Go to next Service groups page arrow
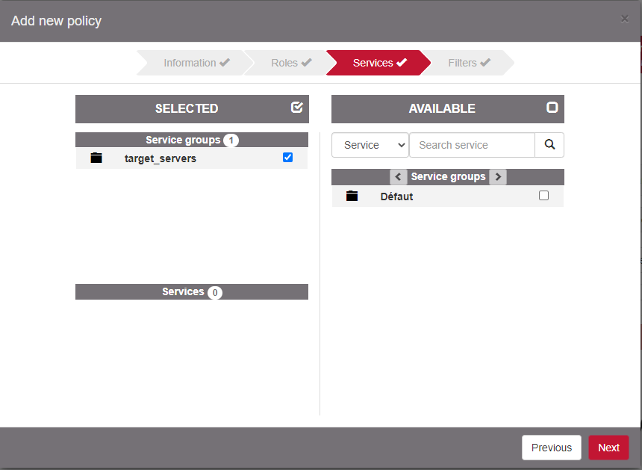642x470 pixels. 498,177
